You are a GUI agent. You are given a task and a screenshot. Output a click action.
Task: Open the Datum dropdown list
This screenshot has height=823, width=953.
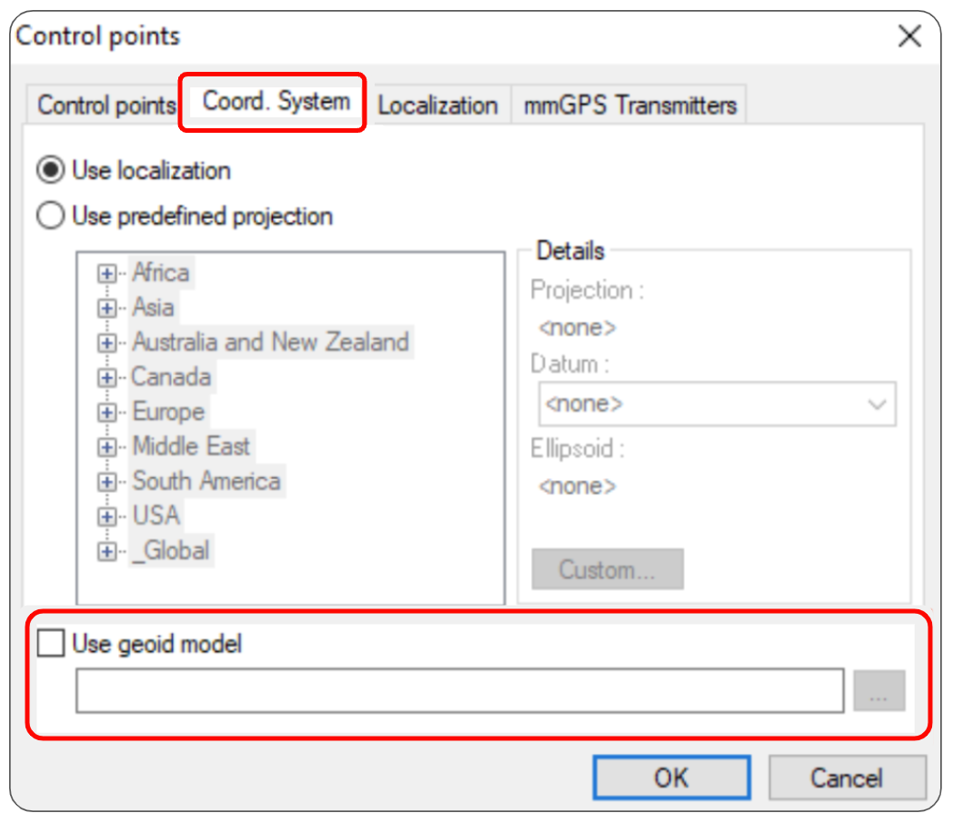point(717,404)
